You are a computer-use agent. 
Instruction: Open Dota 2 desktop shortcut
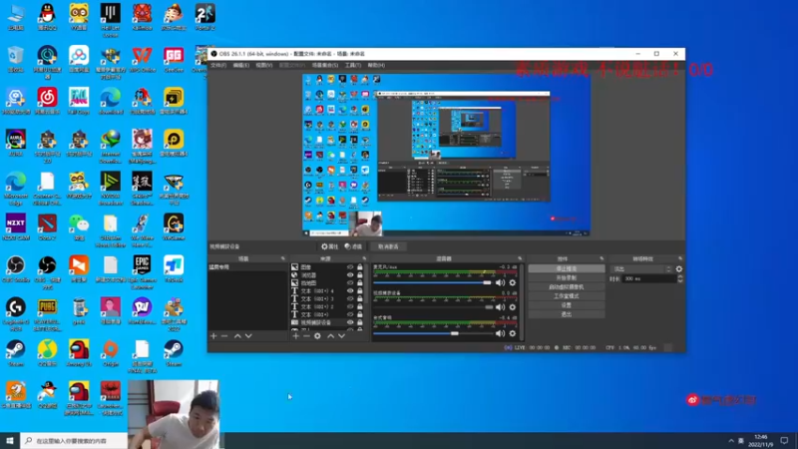tap(47, 227)
